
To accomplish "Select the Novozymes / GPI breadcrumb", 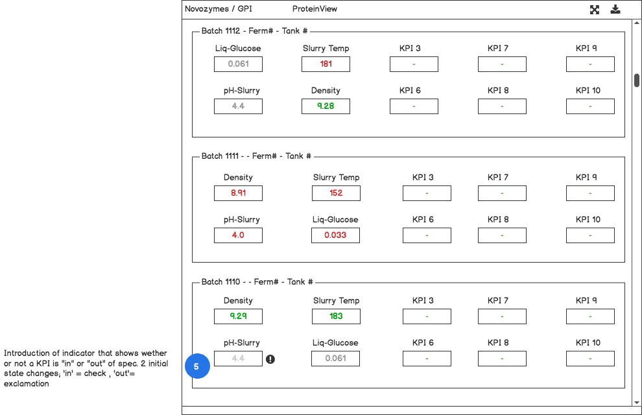I will tap(219, 9).
